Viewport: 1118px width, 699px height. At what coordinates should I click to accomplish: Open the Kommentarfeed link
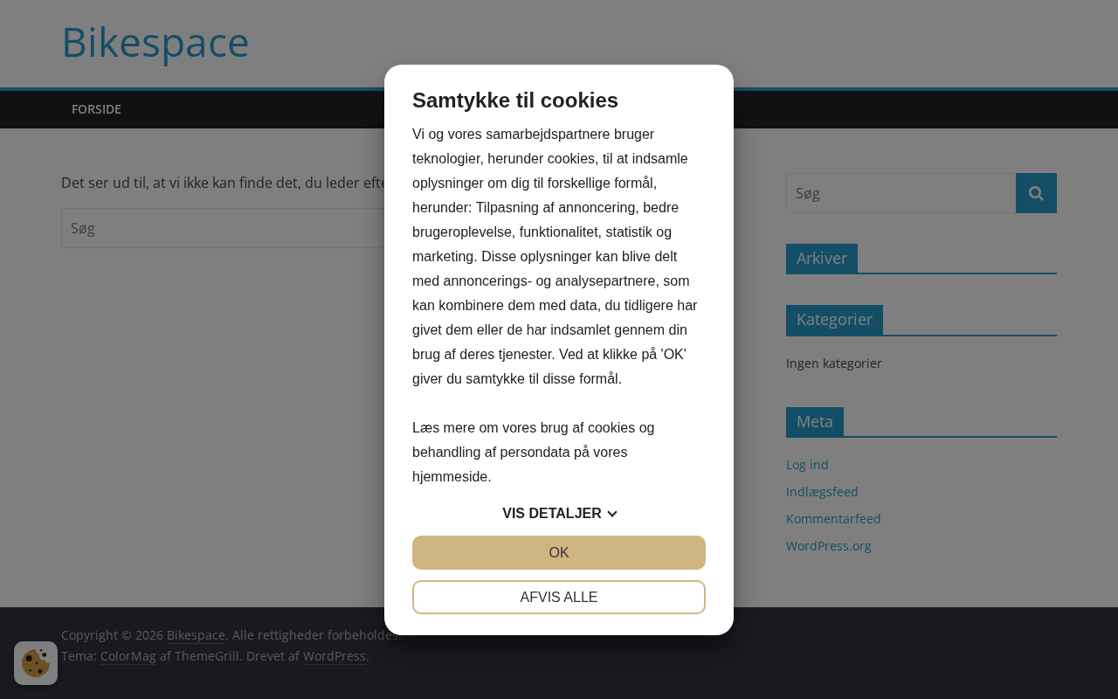833,519
